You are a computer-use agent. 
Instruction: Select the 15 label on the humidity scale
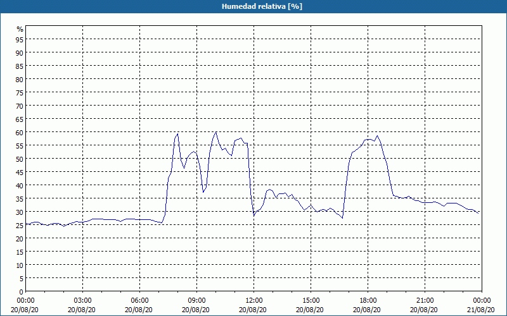pos(20,252)
